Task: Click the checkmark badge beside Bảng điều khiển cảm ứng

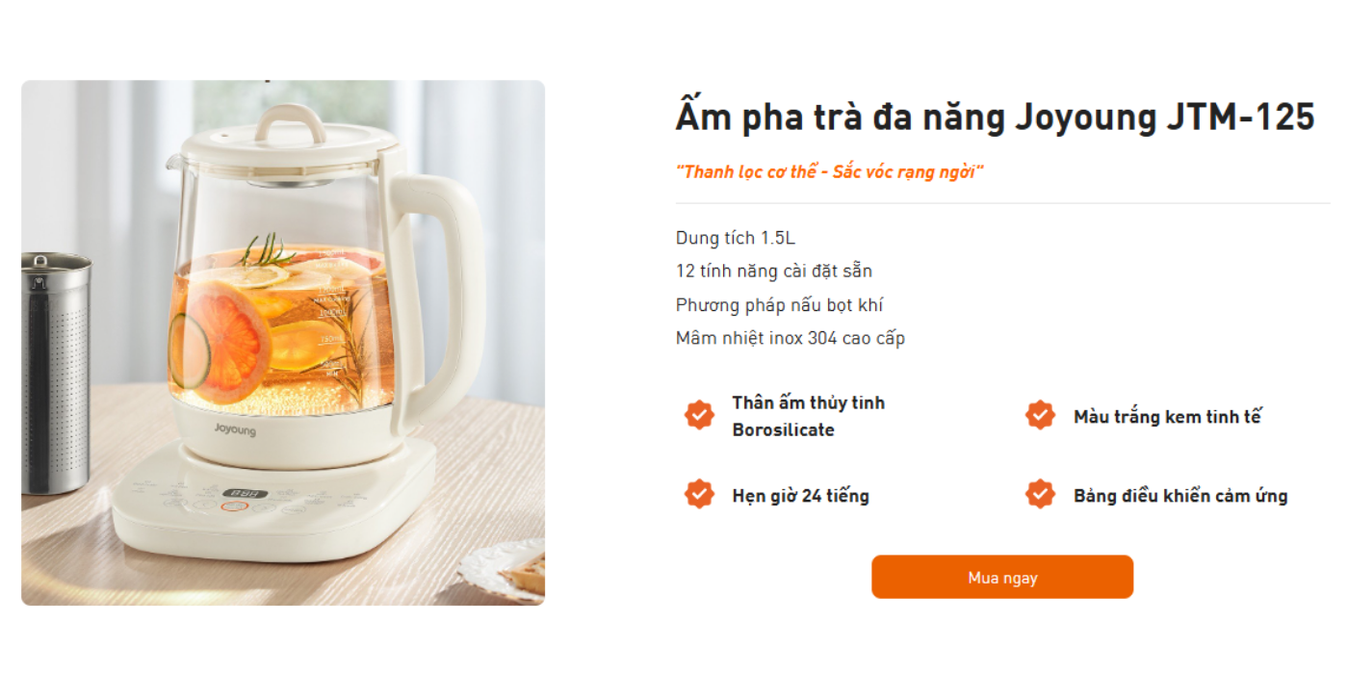Action: [1040, 494]
